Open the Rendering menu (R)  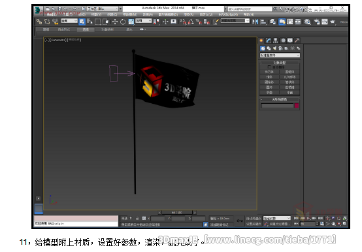click(189, 14)
